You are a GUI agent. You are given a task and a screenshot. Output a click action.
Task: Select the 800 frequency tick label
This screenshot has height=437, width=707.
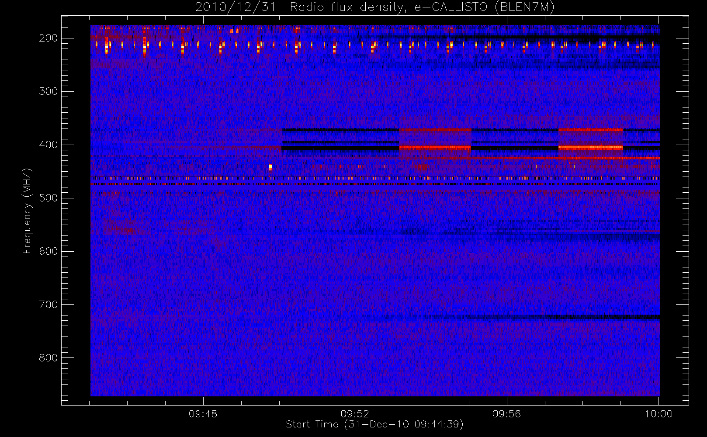(49, 358)
